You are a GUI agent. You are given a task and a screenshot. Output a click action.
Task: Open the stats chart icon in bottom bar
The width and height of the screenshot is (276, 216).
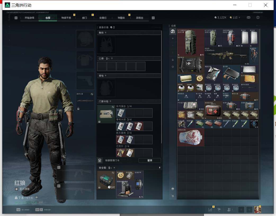210,210
